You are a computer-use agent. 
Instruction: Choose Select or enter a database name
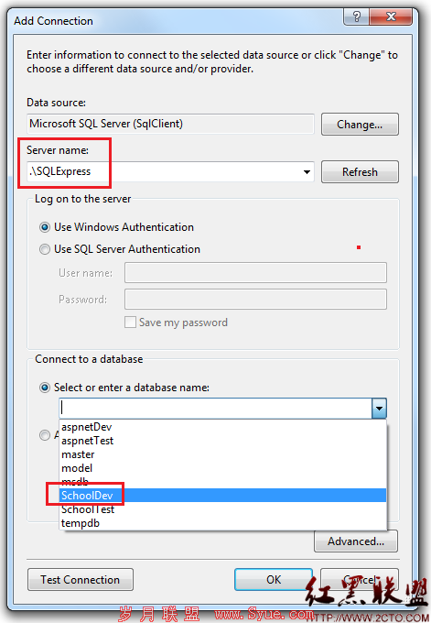pos(45,388)
